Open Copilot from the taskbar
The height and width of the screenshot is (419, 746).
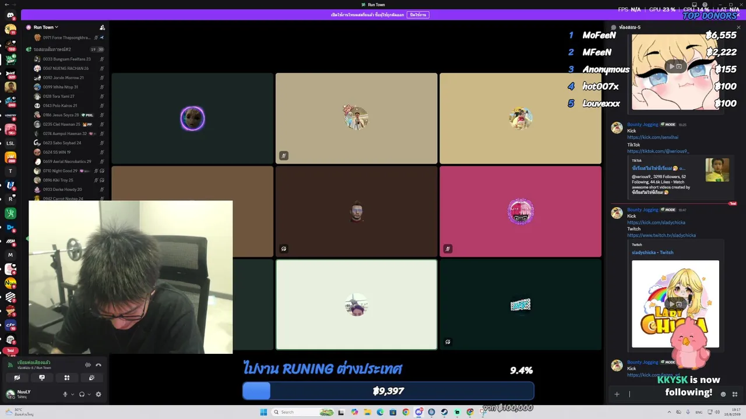[x=354, y=412]
